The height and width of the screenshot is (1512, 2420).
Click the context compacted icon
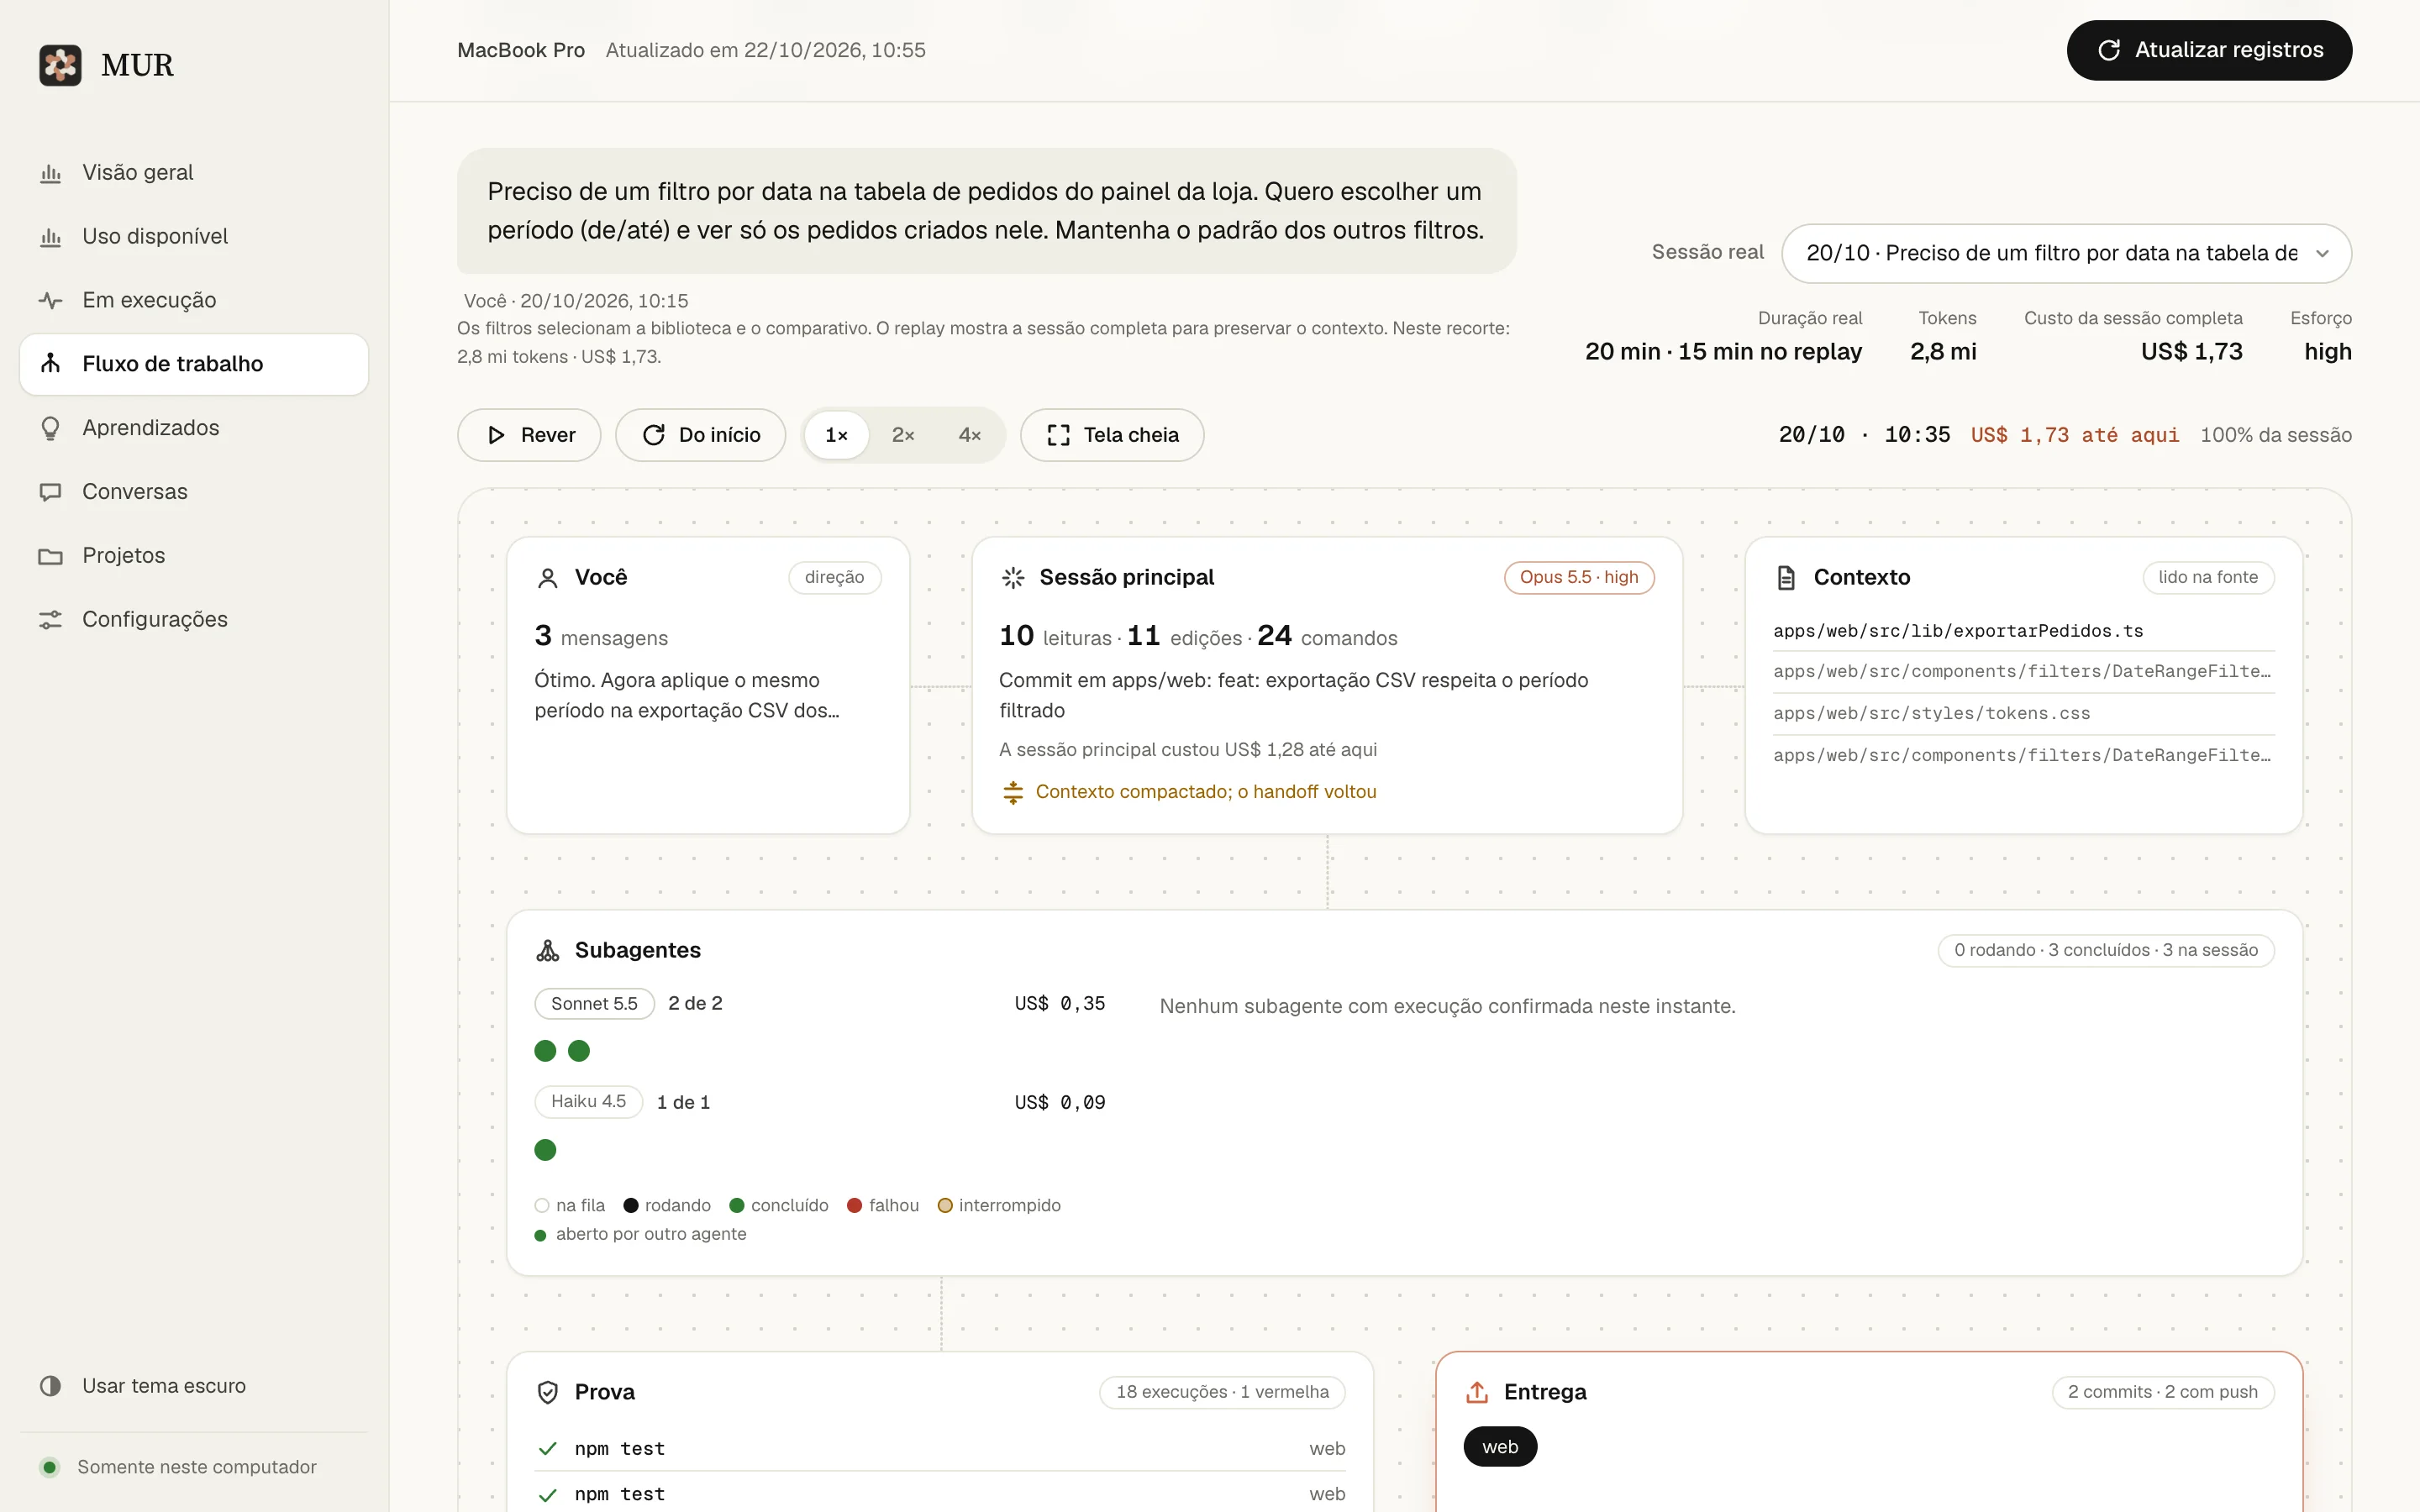(x=1013, y=792)
